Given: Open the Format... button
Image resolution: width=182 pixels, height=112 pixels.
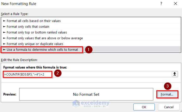Looking at the screenshot, I should pos(167,94).
